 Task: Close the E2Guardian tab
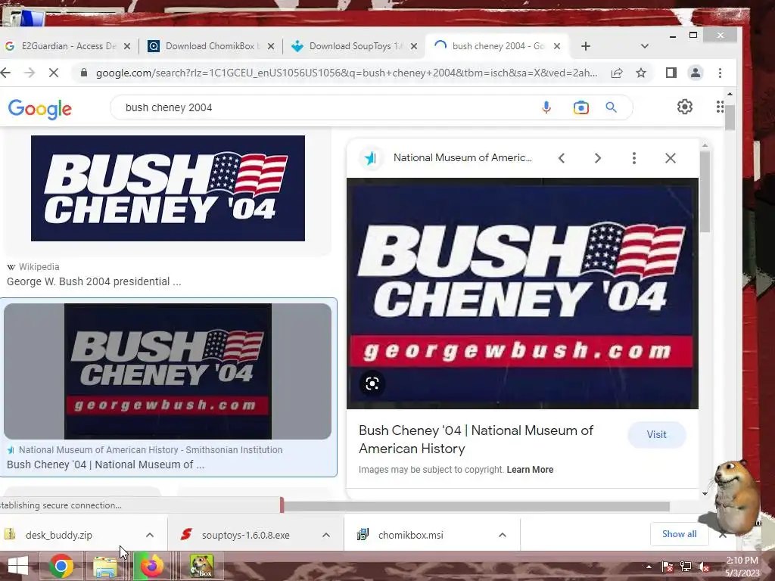127,46
